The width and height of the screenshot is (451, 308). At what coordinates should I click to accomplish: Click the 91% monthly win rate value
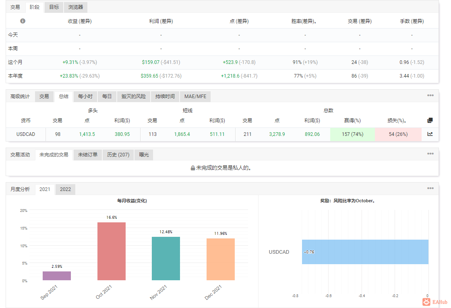click(x=297, y=62)
